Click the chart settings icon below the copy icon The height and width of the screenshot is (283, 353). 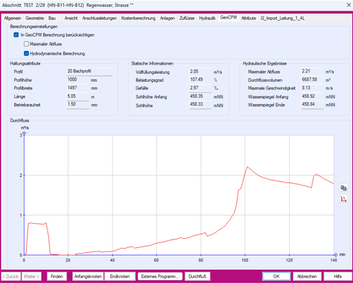343,199
